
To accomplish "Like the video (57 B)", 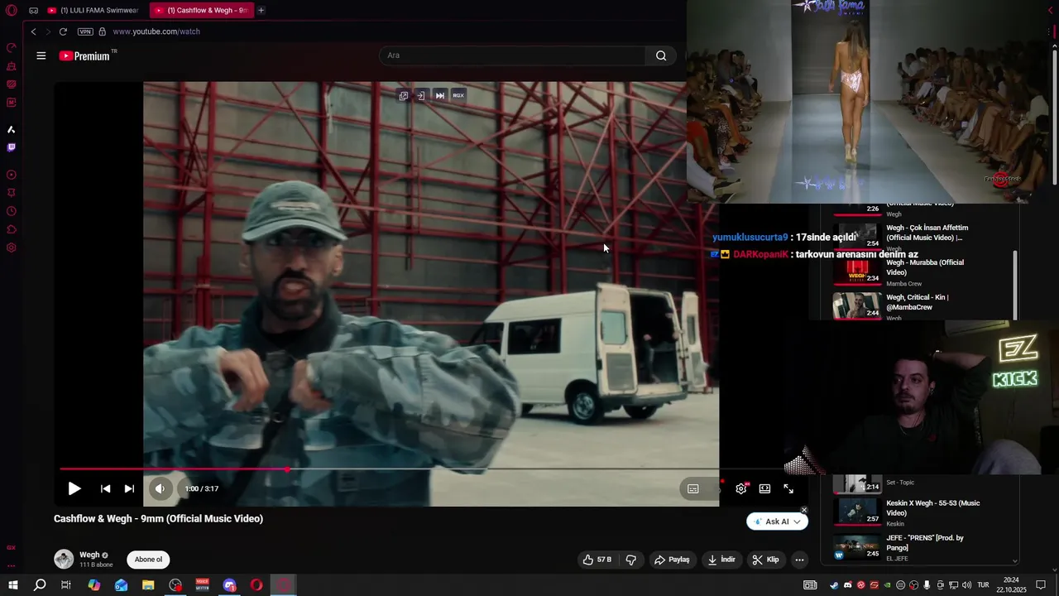I will 597,560.
